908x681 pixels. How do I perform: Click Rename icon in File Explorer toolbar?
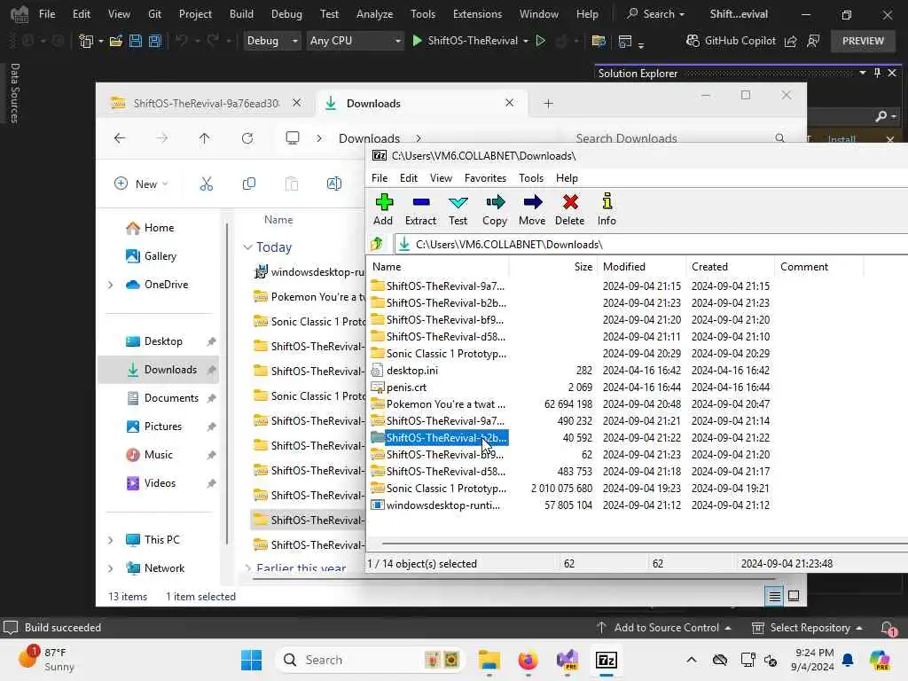(334, 184)
